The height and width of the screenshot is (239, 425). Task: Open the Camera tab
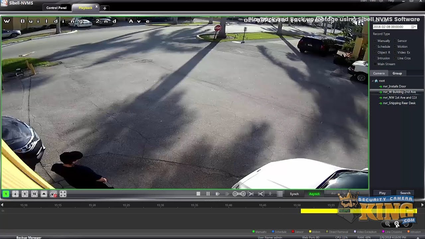[x=379, y=73]
